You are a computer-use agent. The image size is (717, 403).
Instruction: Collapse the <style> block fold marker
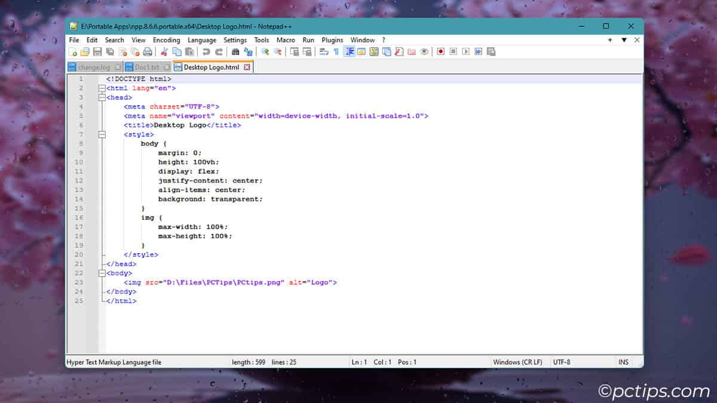[x=102, y=134]
